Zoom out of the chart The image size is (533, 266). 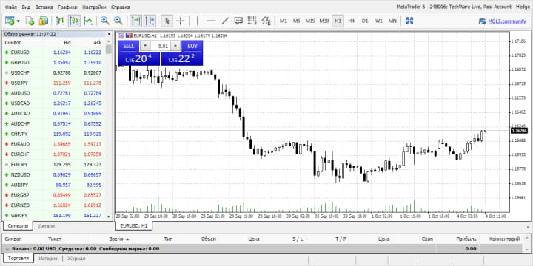pyautogui.click(x=118, y=21)
